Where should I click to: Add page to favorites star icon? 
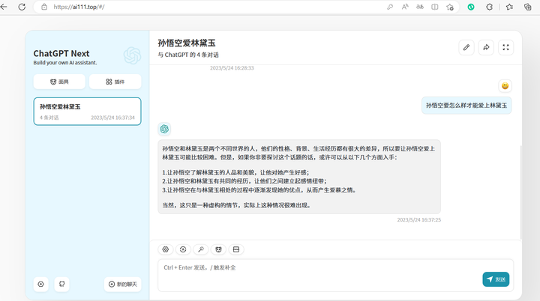pyautogui.click(x=450, y=7)
